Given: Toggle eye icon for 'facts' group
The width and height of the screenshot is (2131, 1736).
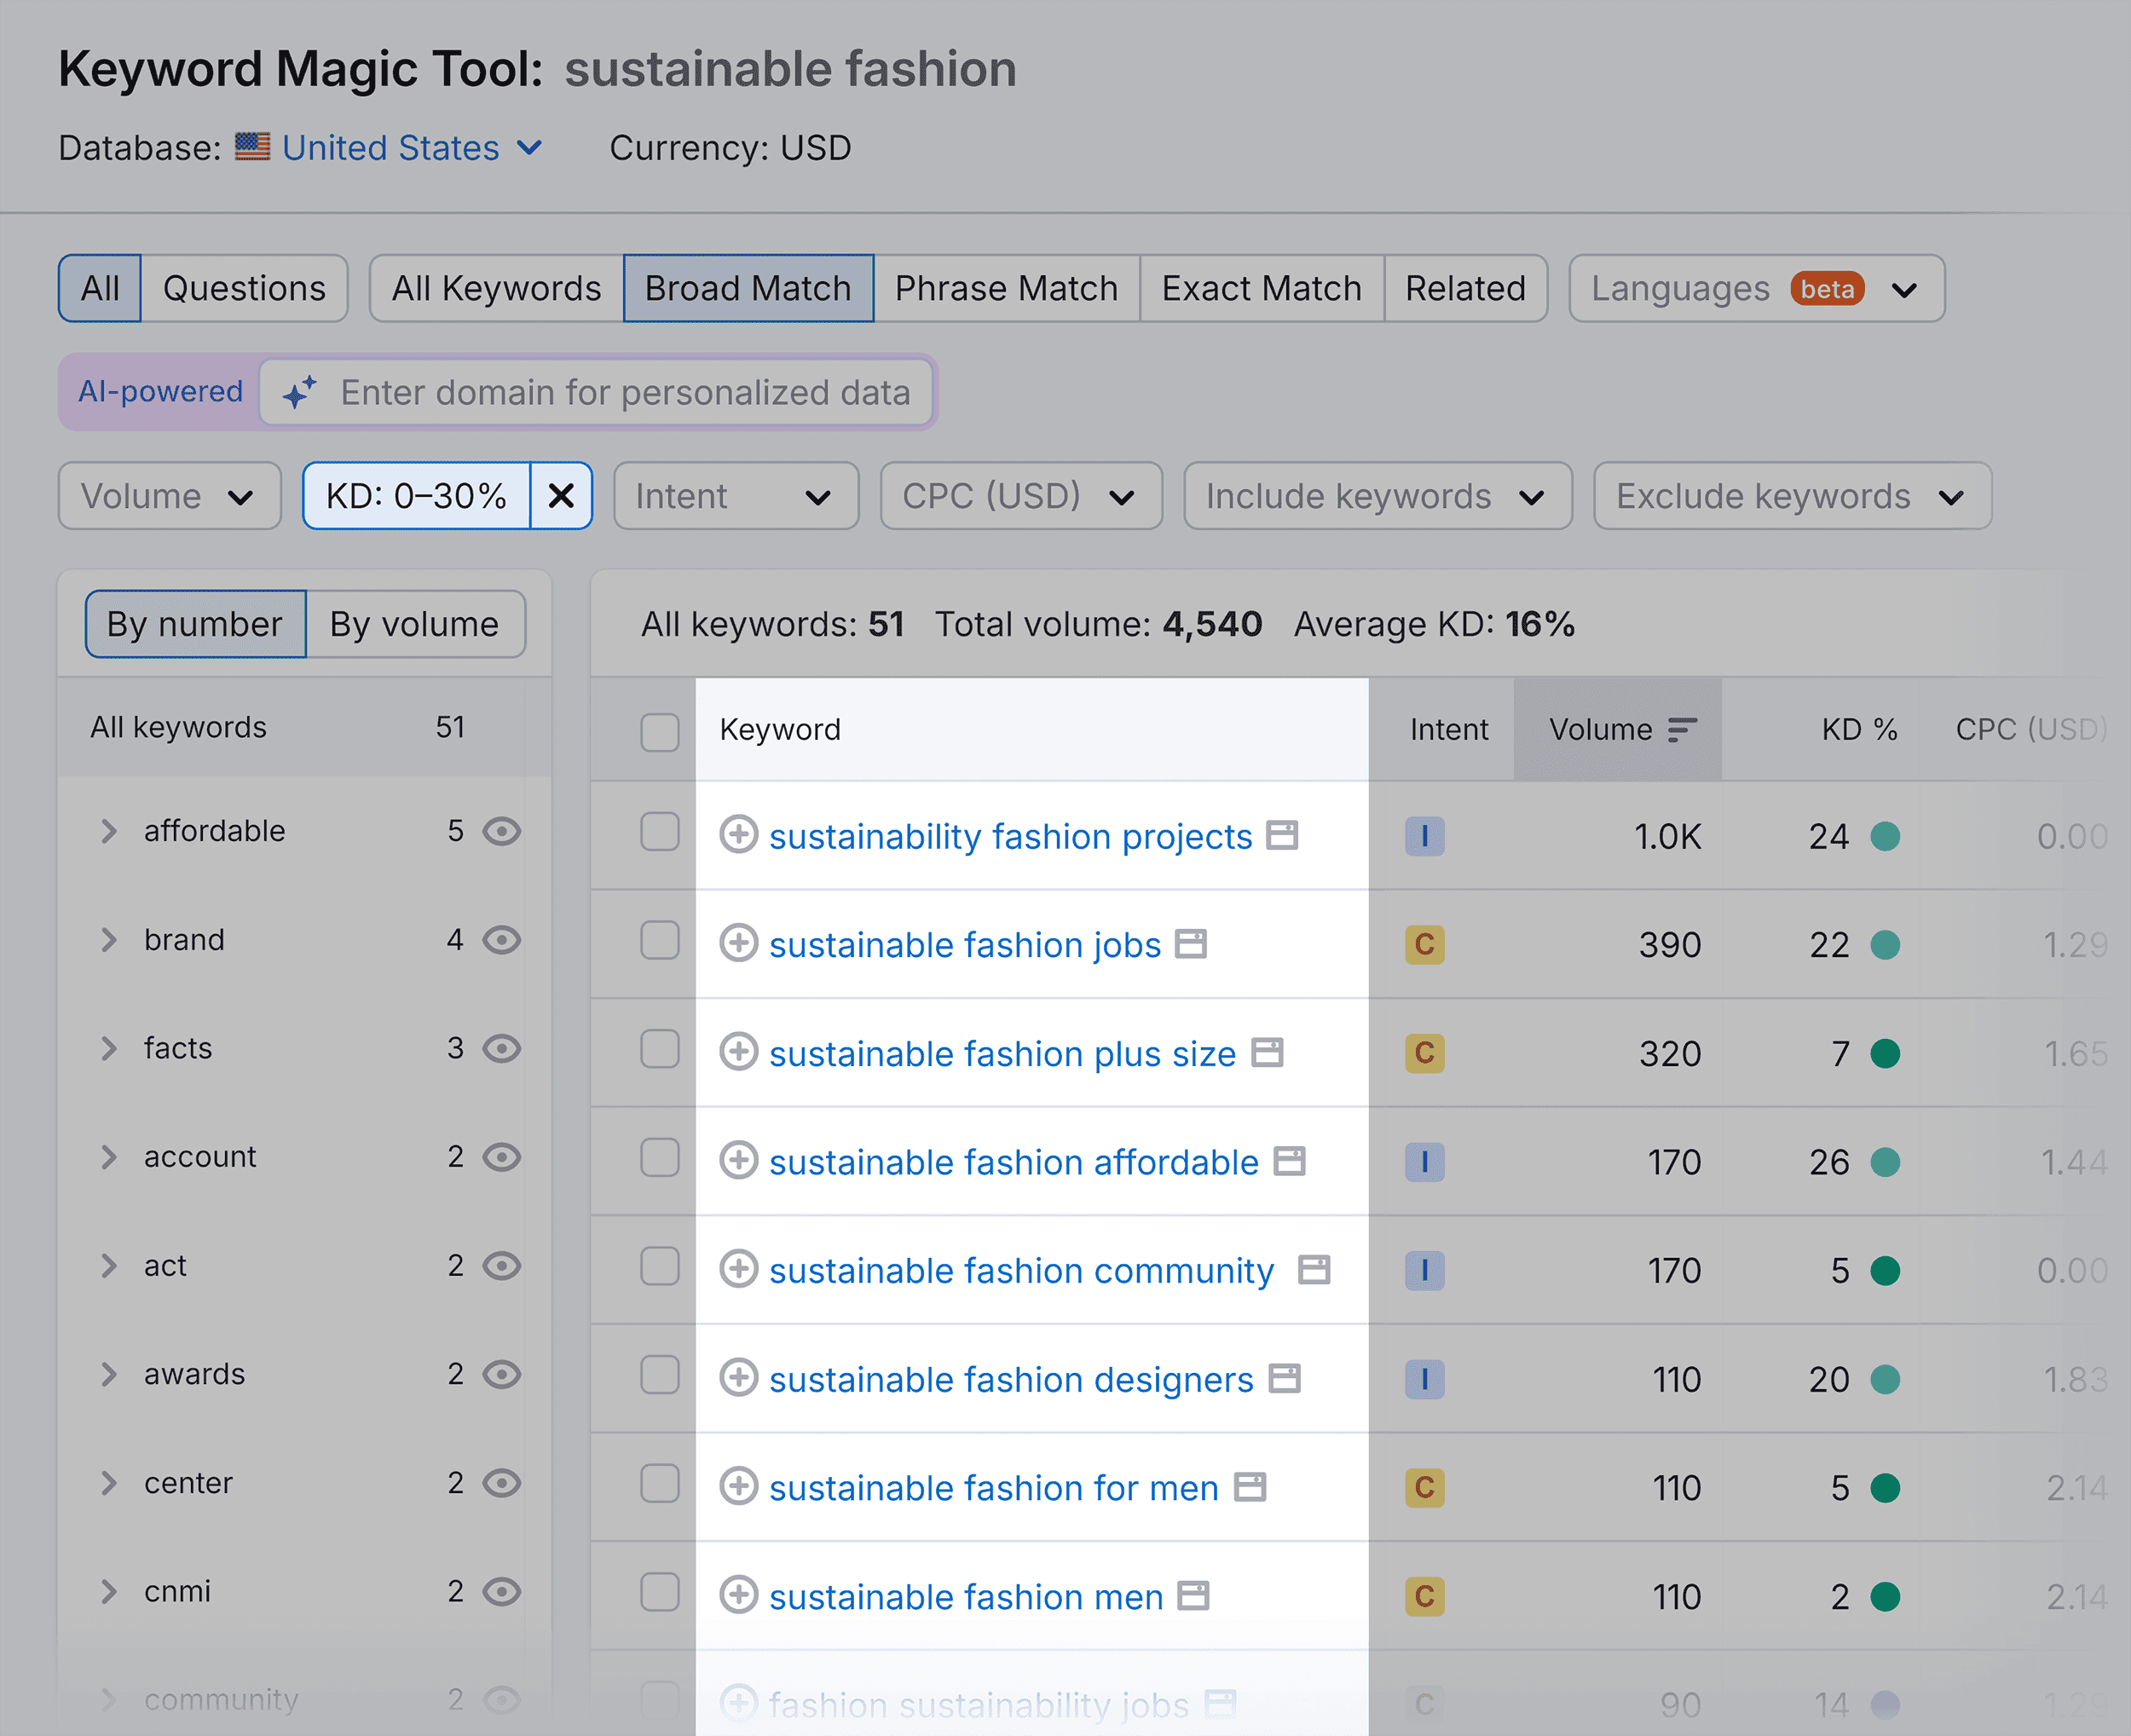Looking at the screenshot, I should click(502, 1048).
